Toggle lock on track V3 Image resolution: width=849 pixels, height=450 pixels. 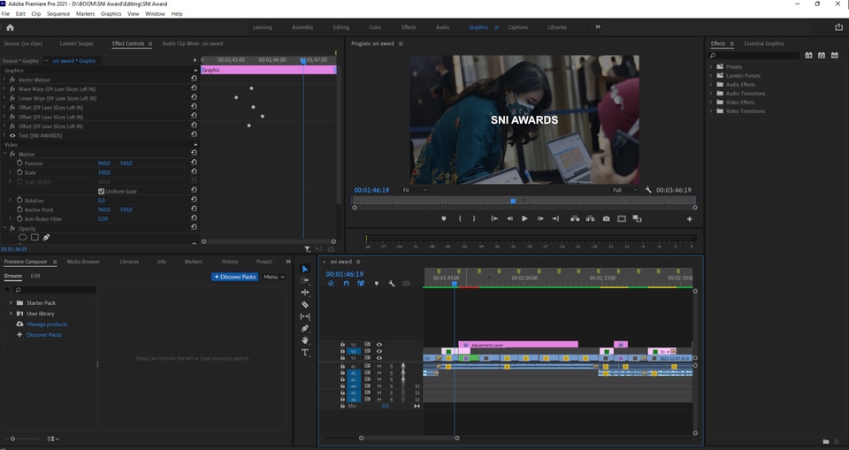tap(342, 345)
